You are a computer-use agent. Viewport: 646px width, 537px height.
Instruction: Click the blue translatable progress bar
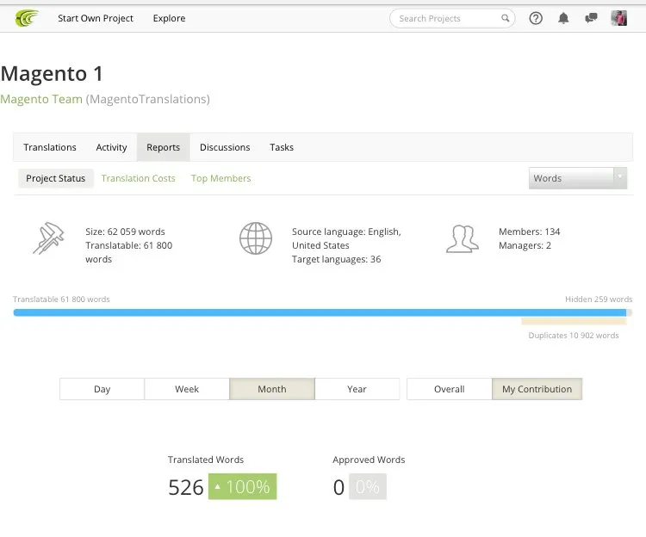(x=320, y=312)
